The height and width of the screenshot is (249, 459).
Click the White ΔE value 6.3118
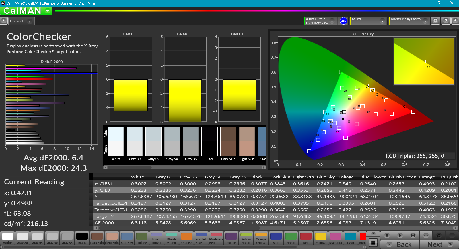pos(139,223)
